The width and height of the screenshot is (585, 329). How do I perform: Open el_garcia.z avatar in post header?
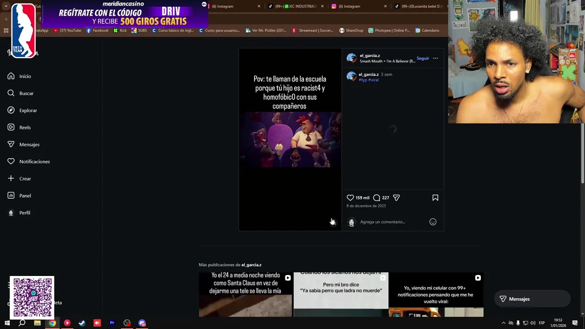pos(351,58)
